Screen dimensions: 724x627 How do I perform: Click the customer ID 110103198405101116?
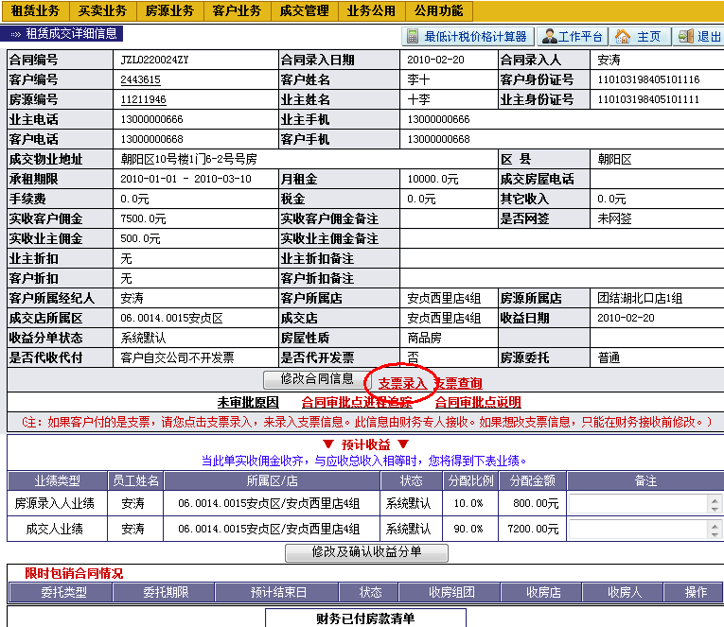tap(648, 79)
